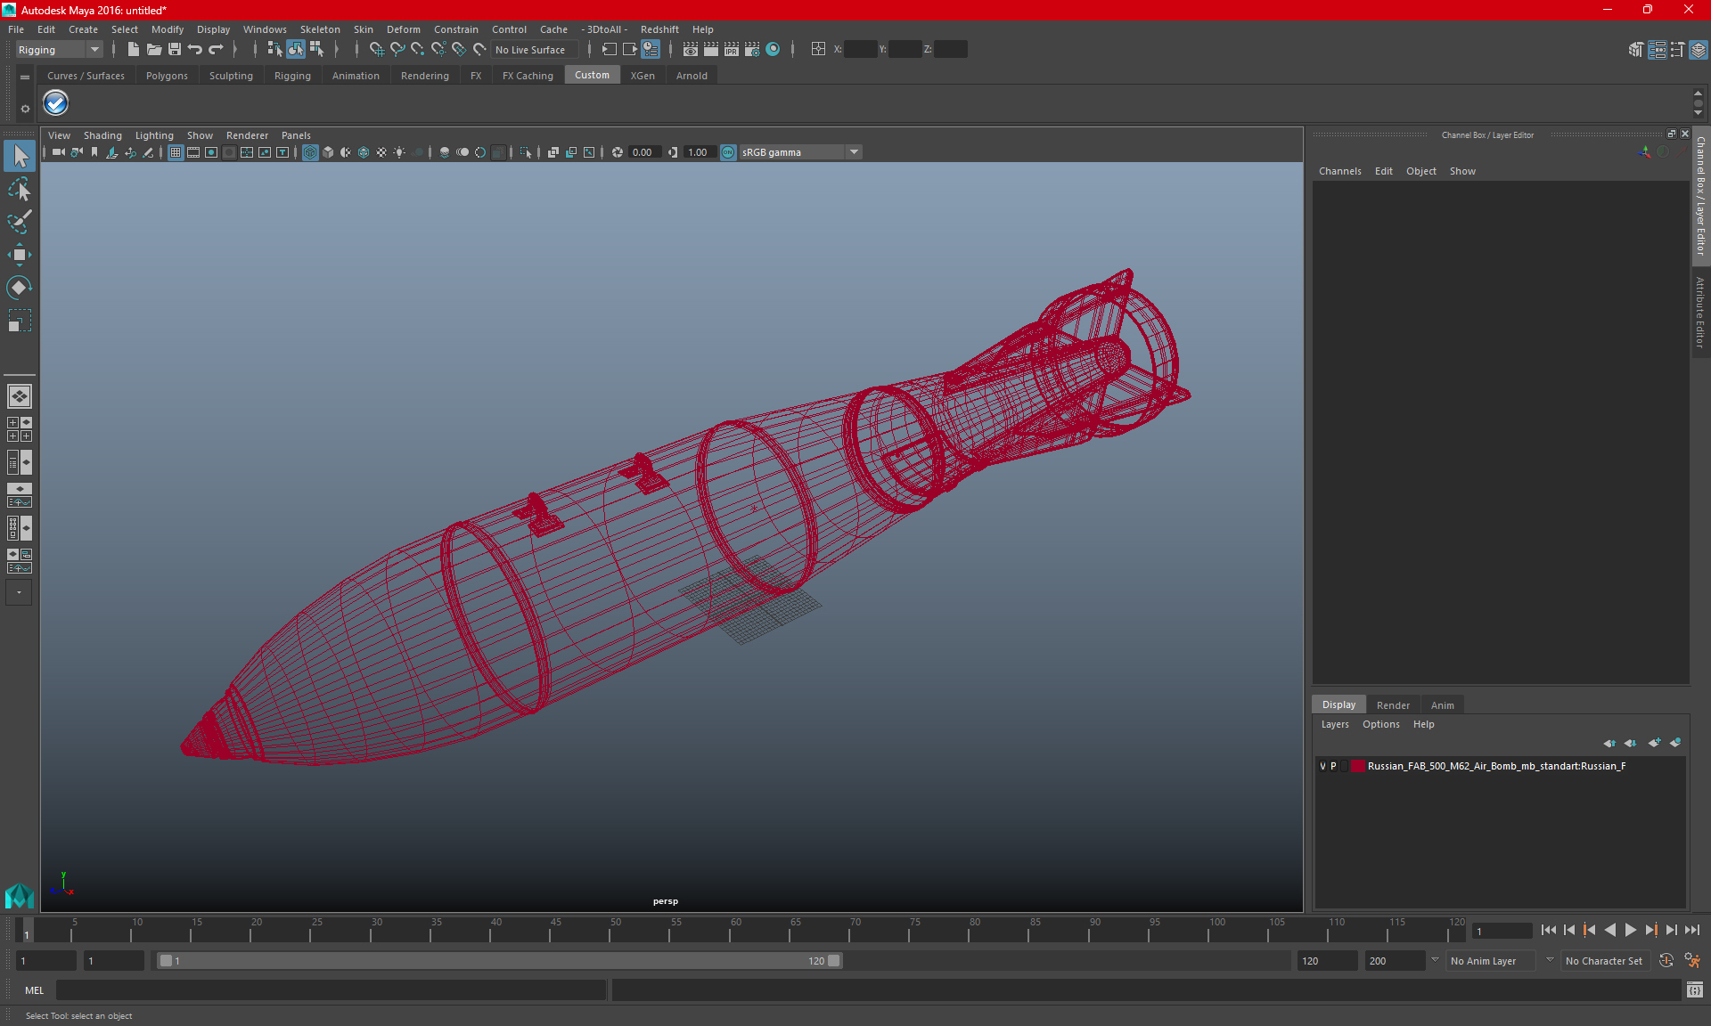Play the animation forward

(1630, 930)
